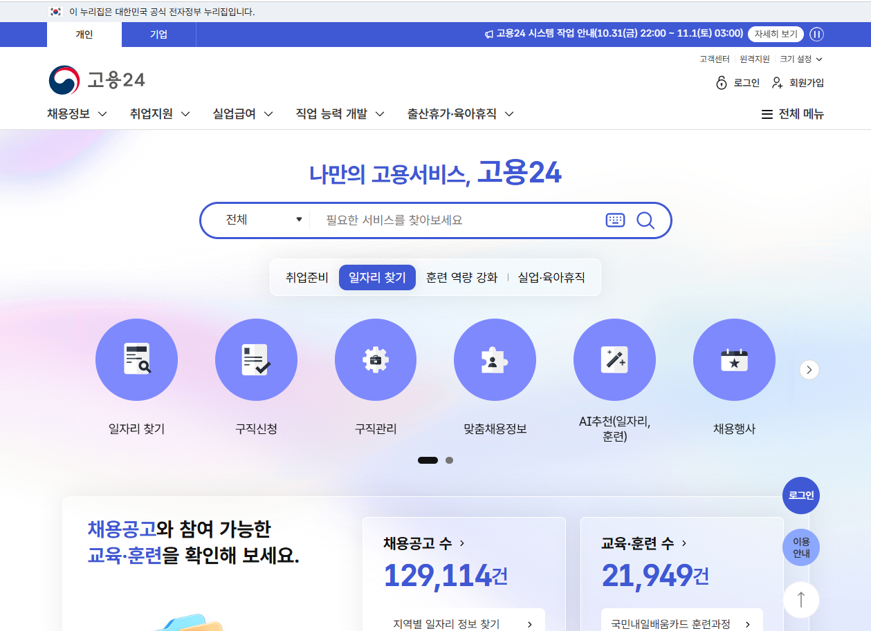Image resolution: width=871 pixels, height=631 pixels.
Task: Click the floating 이용 안내 round button
Action: click(x=801, y=547)
